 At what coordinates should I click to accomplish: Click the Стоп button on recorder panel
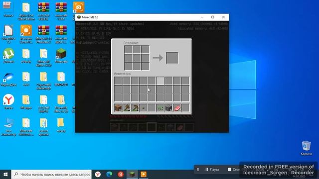(x=234, y=170)
